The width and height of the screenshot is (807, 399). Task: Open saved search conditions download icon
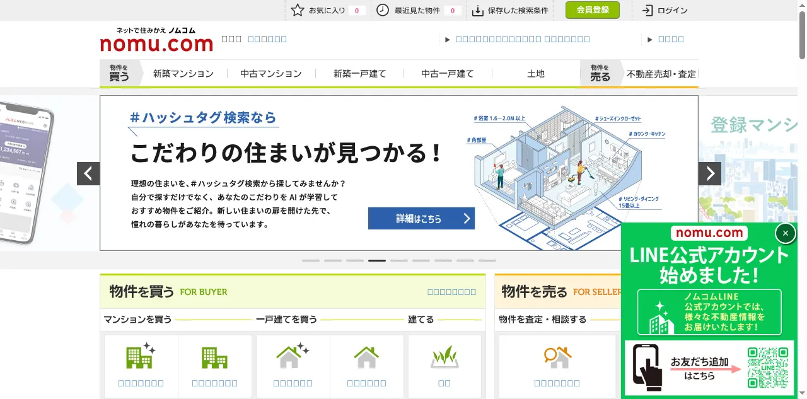pyautogui.click(x=478, y=10)
